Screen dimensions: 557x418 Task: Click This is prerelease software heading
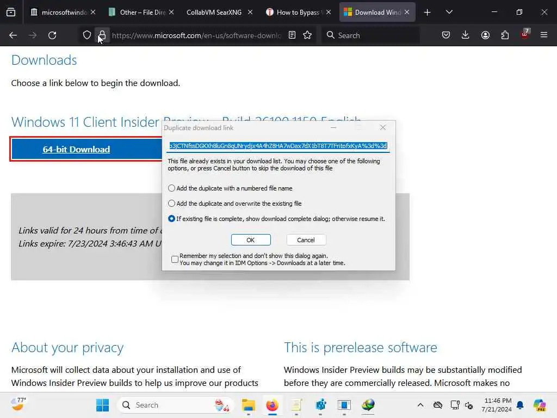[361, 347]
